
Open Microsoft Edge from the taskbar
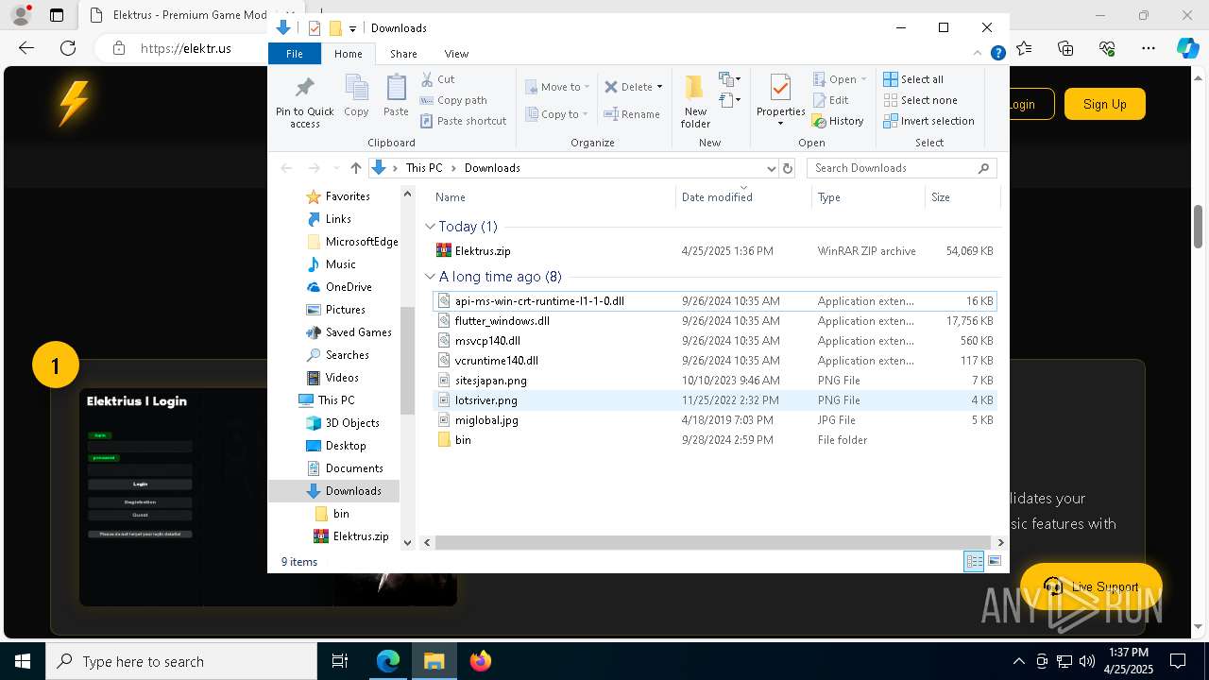pos(388,661)
